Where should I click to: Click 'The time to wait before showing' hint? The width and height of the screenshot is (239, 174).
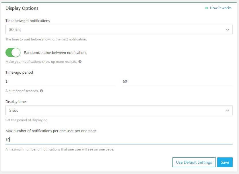[x=46, y=39]
